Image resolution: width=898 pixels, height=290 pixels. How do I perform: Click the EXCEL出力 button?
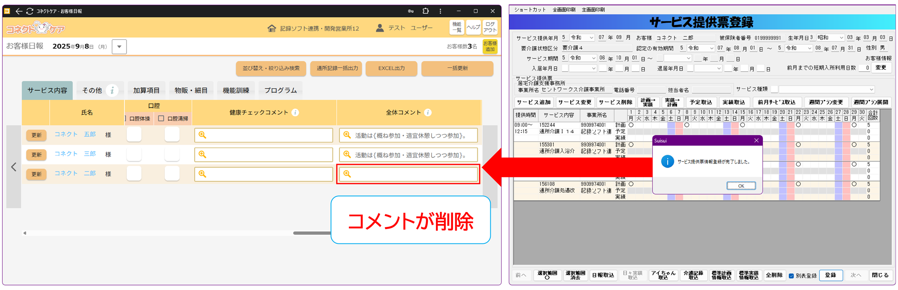pyautogui.click(x=391, y=69)
